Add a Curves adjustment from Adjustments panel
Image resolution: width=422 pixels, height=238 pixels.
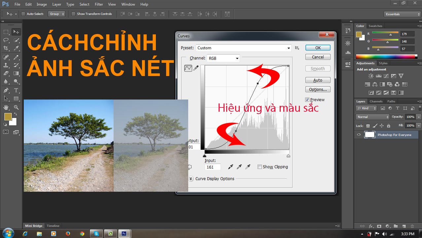pyautogui.click(x=386, y=76)
